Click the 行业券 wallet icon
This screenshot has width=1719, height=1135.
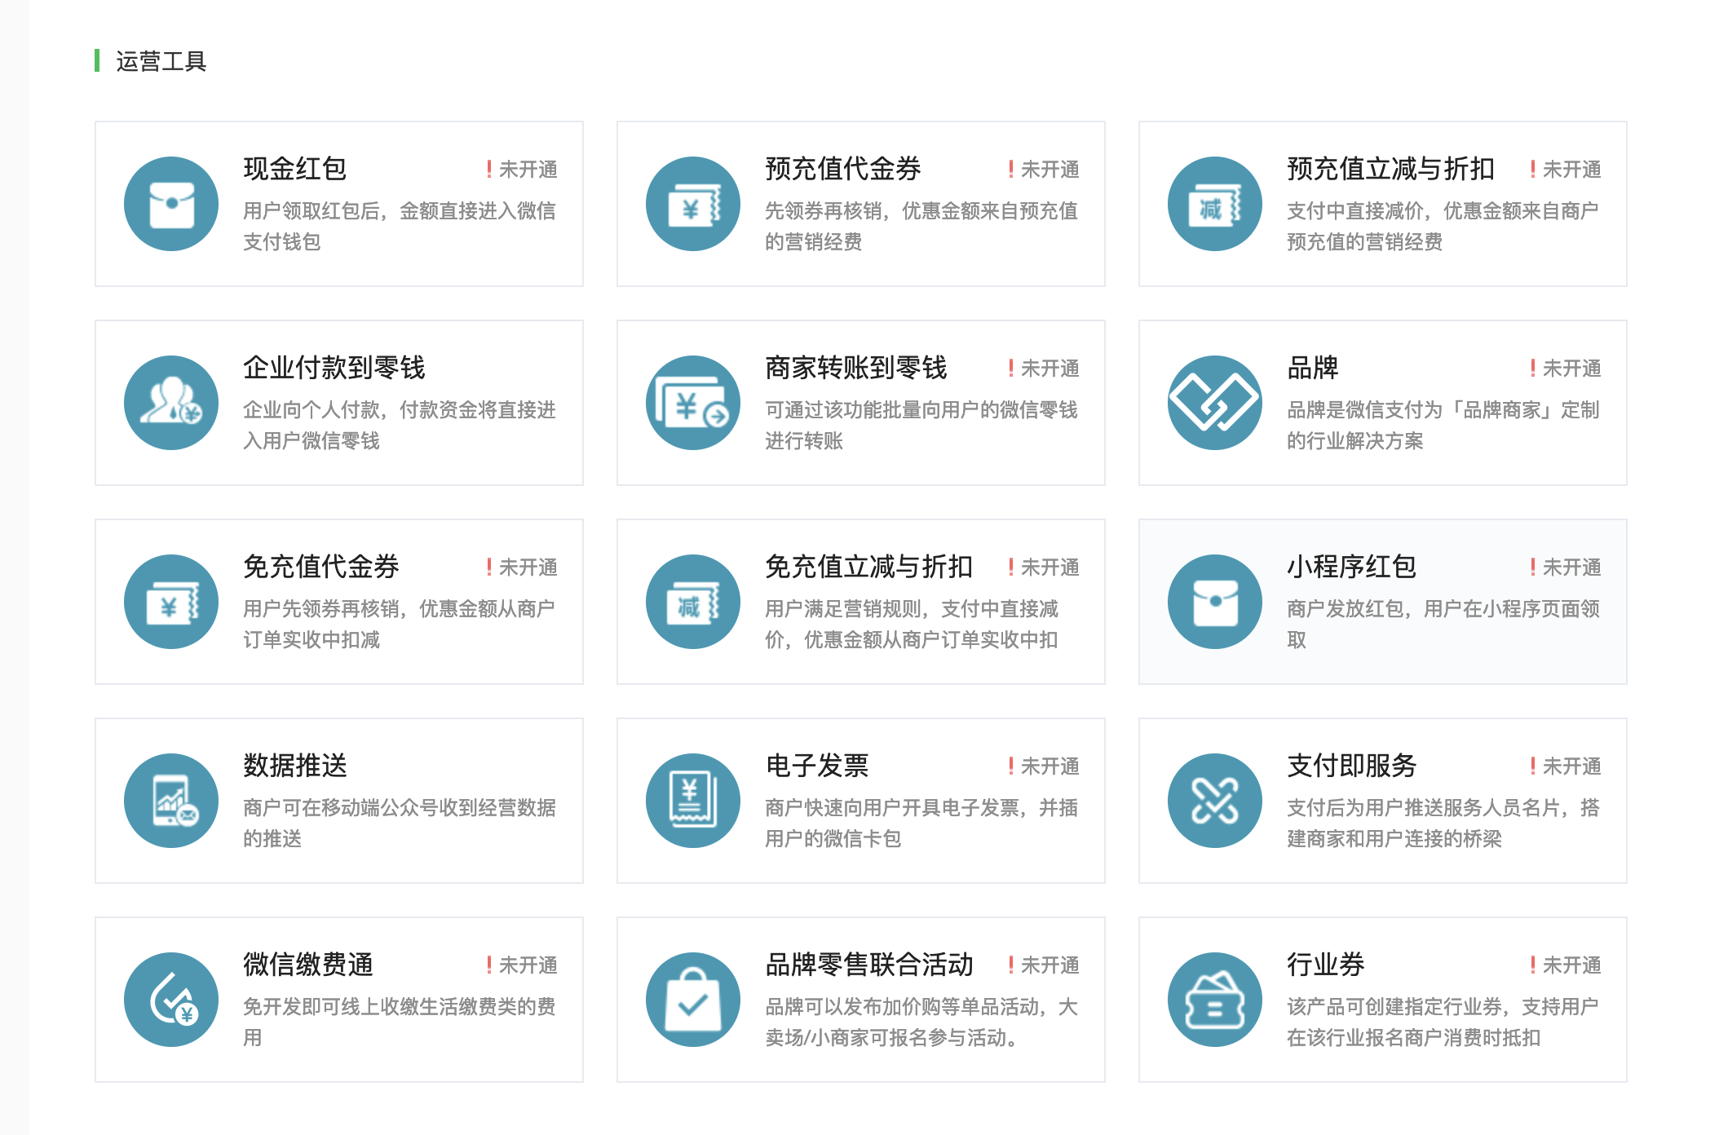(x=1215, y=1000)
